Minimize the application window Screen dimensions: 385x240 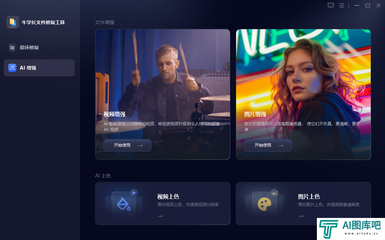tap(357, 5)
